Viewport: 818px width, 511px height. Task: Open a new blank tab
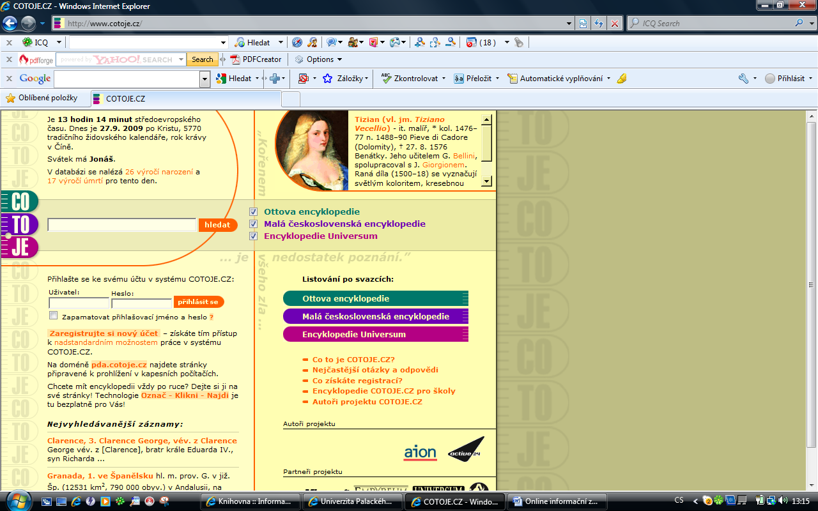coord(291,99)
